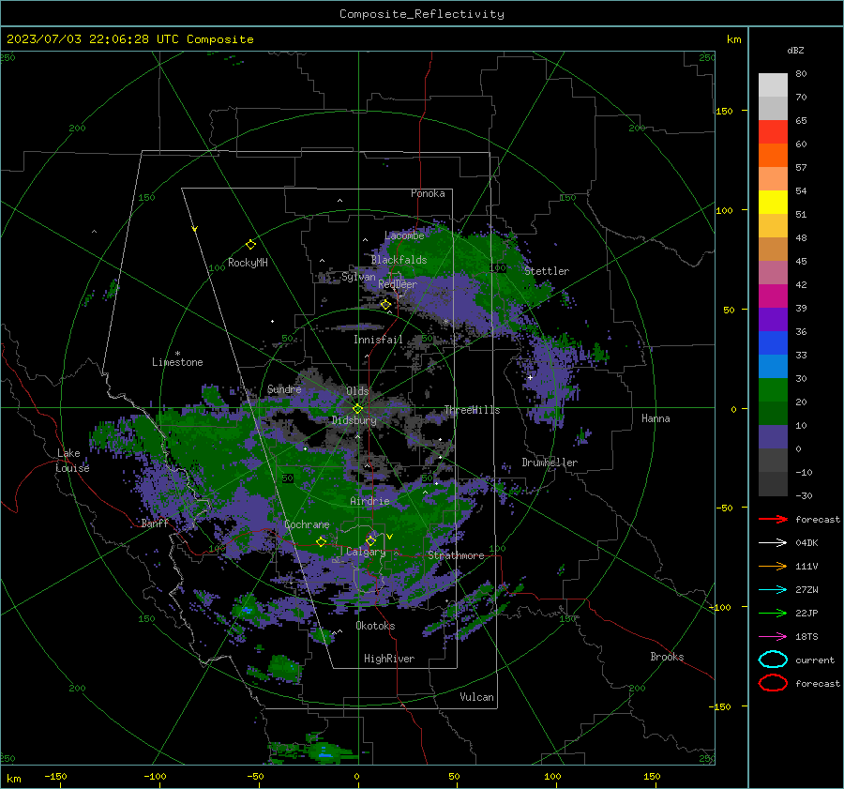
Task: Click the red forecast arrow in legend
Action: click(773, 519)
